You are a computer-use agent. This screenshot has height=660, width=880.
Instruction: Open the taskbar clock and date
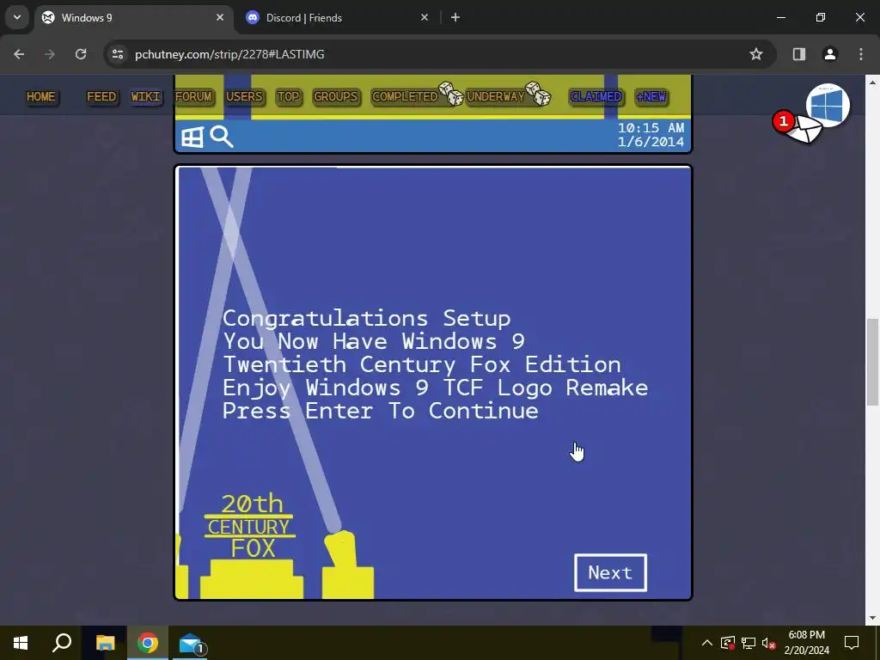click(x=806, y=643)
